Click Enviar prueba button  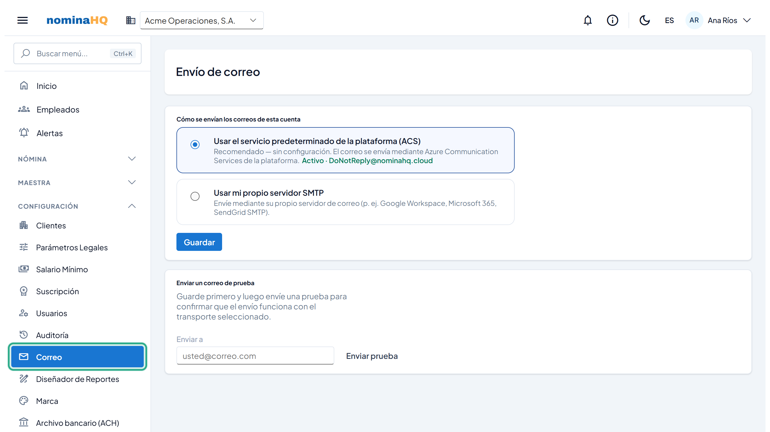pyautogui.click(x=371, y=356)
